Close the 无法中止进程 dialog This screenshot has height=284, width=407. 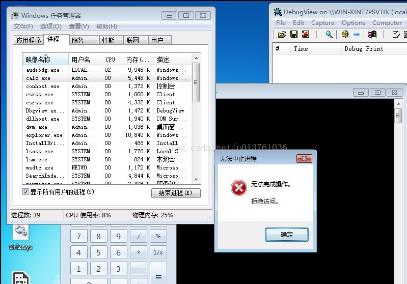(x=304, y=158)
